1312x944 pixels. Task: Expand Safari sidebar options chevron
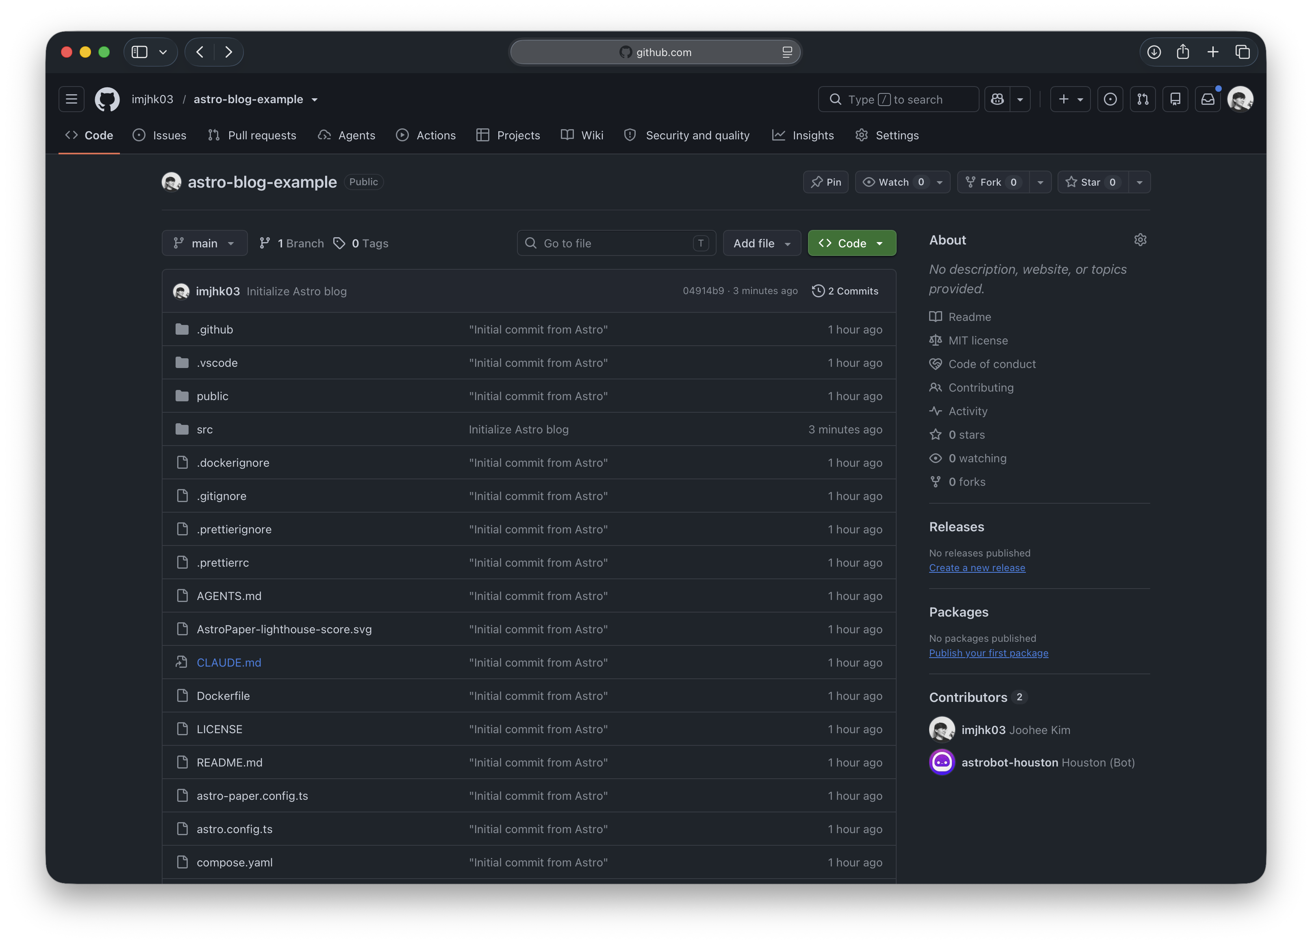coord(163,52)
